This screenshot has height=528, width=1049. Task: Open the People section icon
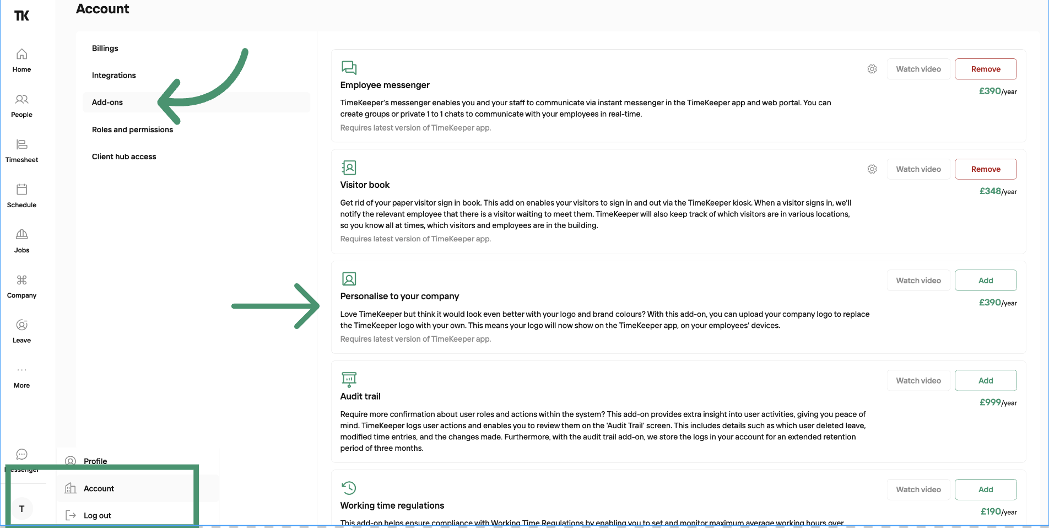(21, 99)
